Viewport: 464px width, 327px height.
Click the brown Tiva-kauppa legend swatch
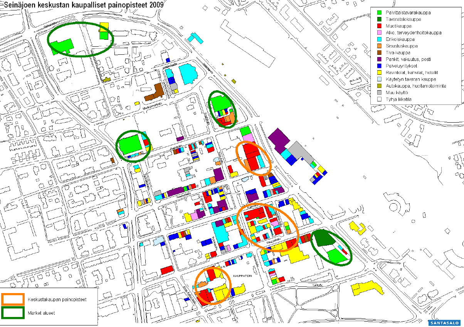click(379, 52)
